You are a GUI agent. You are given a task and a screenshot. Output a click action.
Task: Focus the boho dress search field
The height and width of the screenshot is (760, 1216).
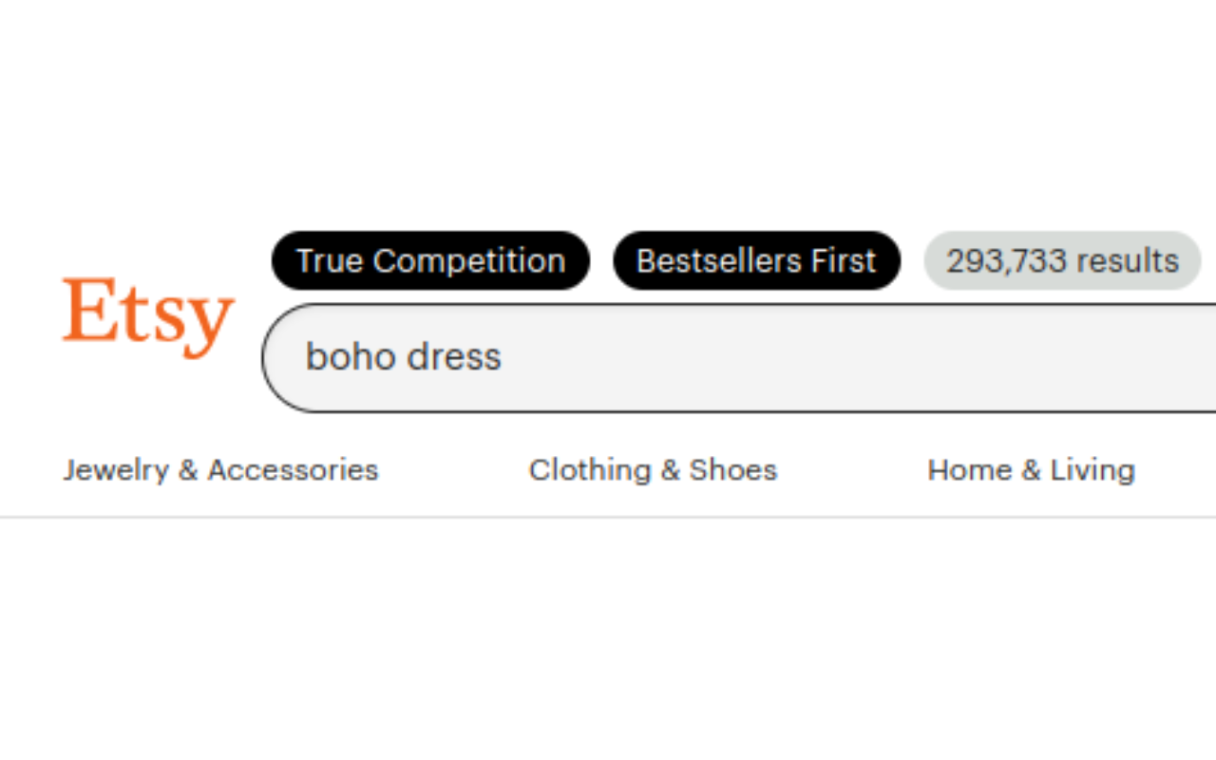coord(741,357)
